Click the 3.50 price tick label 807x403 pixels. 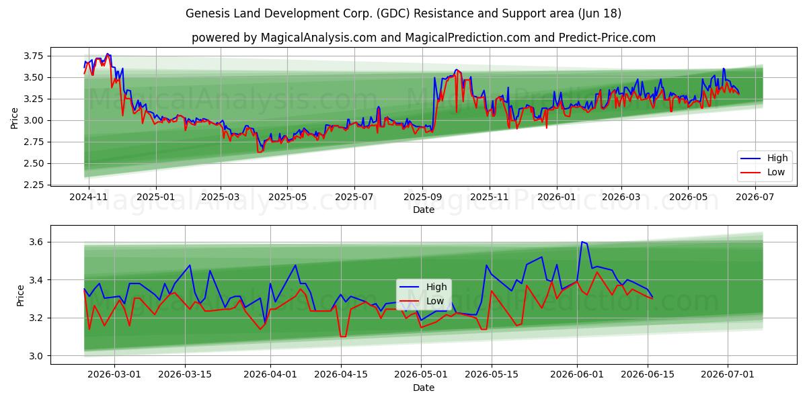point(34,77)
